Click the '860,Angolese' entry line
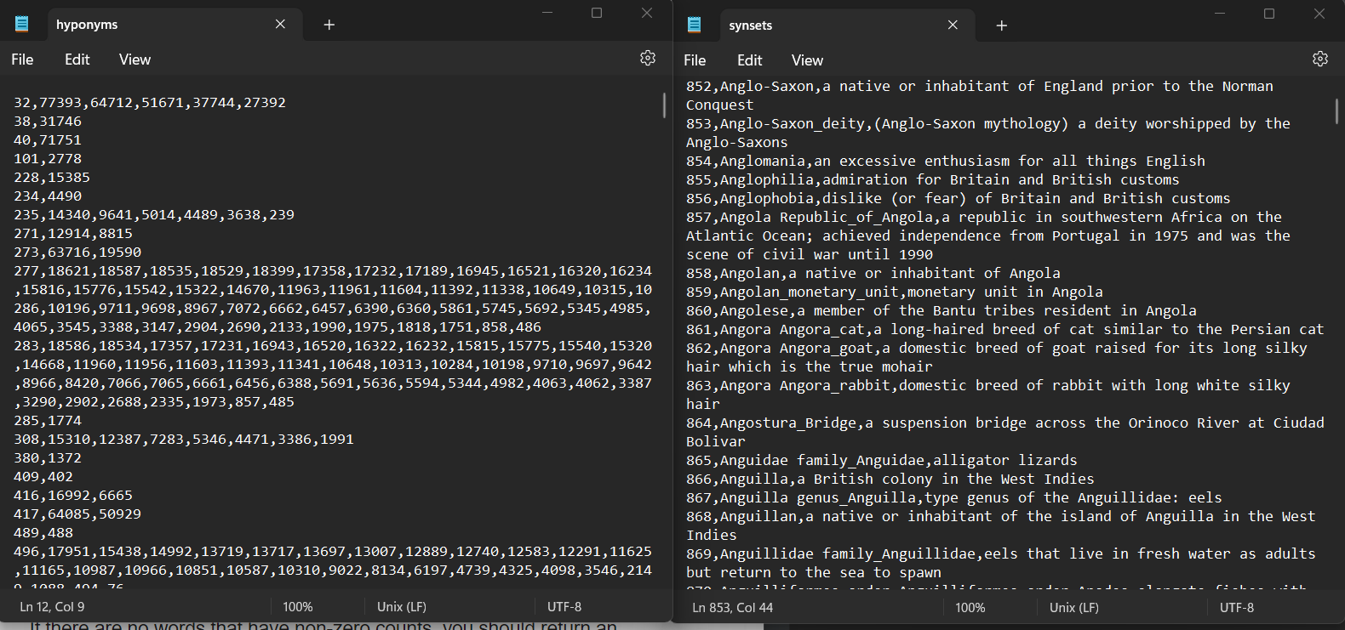This screenshot has width=1345, height=630. [x=941, y=311]
